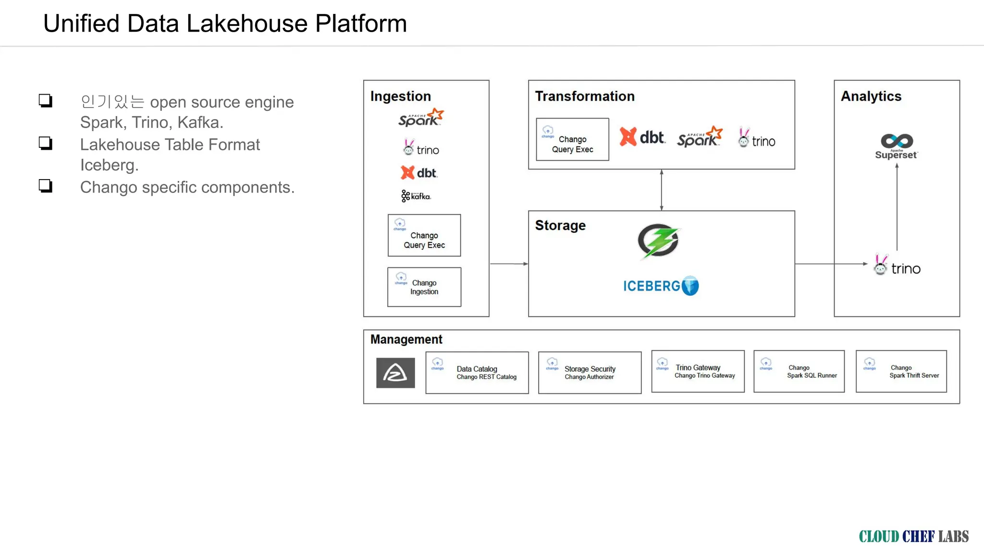Viewport: 984px width, 553px height.
Task: Click the Cloud Chef Labs footer logo
Action: 914,536
